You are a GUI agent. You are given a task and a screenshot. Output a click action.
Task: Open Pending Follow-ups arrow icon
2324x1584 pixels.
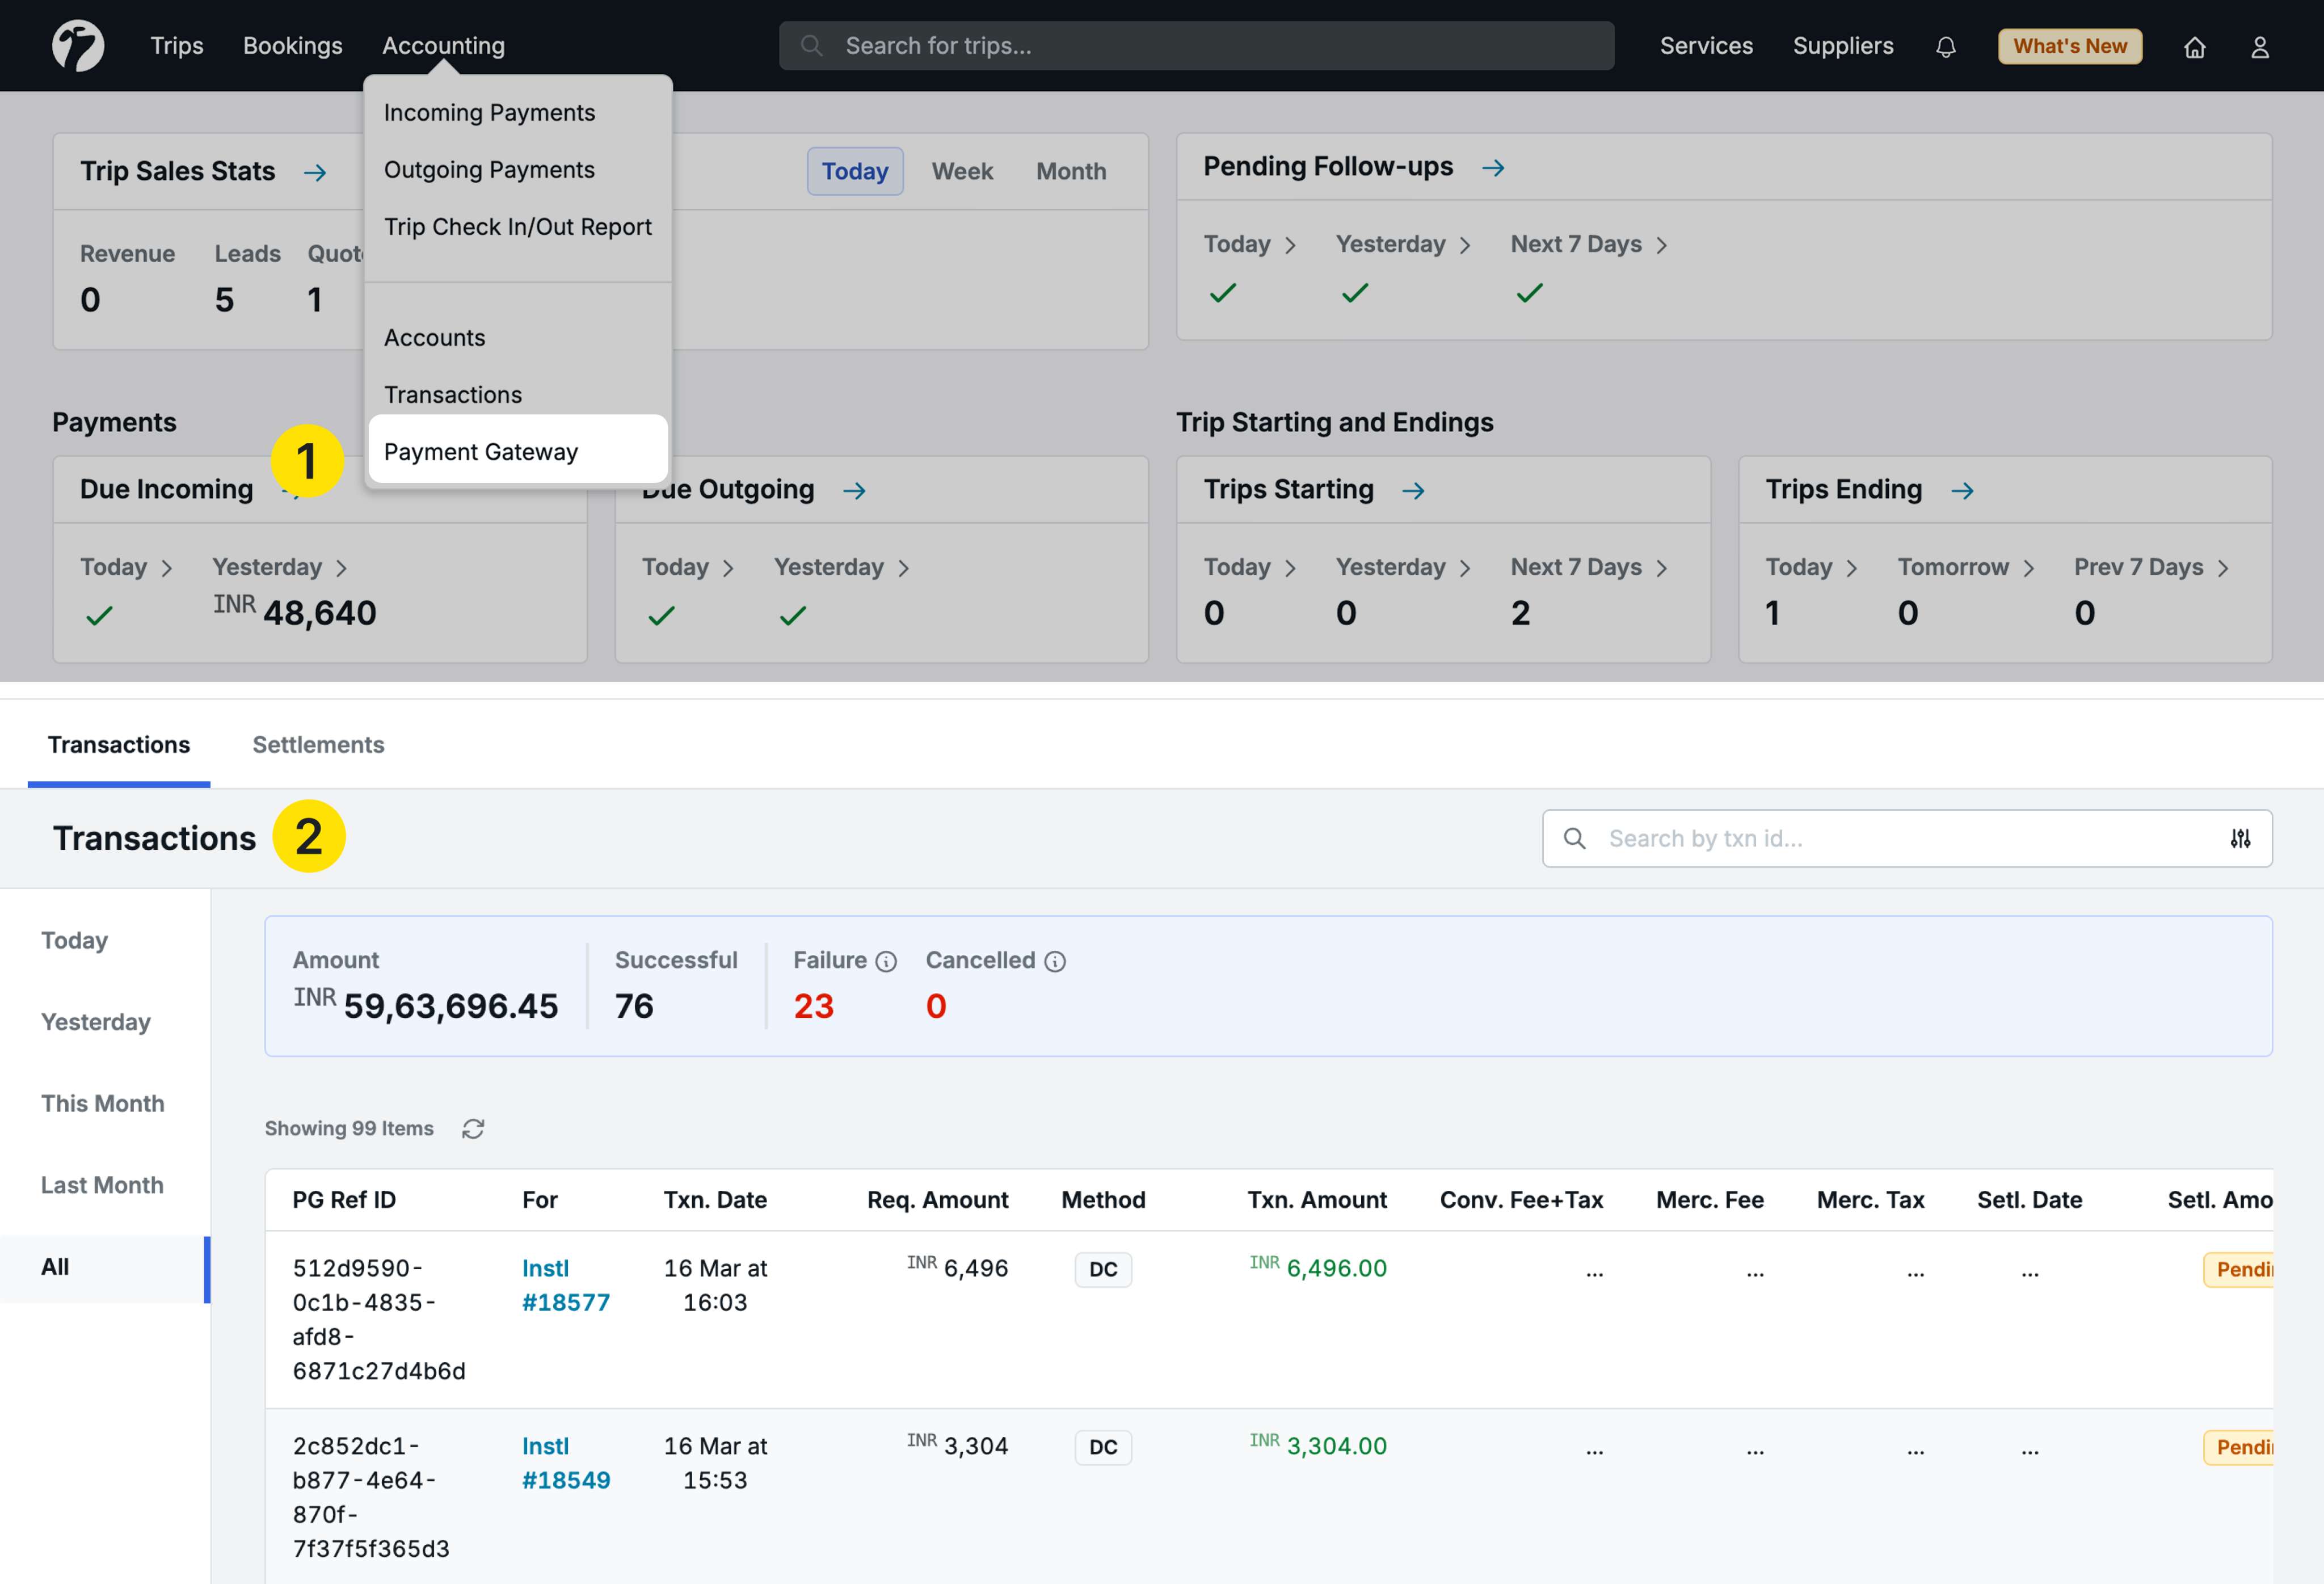click(1493, 168)
